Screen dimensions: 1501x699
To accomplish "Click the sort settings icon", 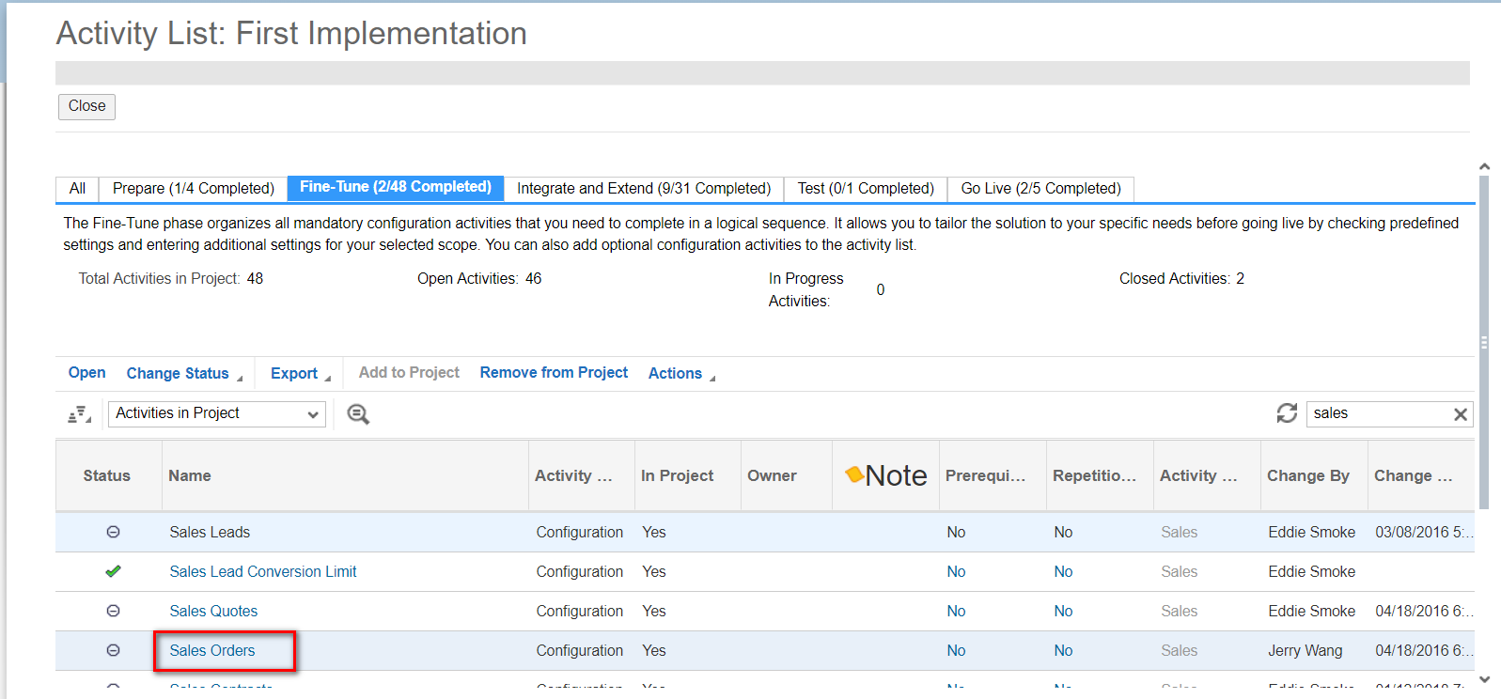I will pyautogui.click(x=79, y=414).
